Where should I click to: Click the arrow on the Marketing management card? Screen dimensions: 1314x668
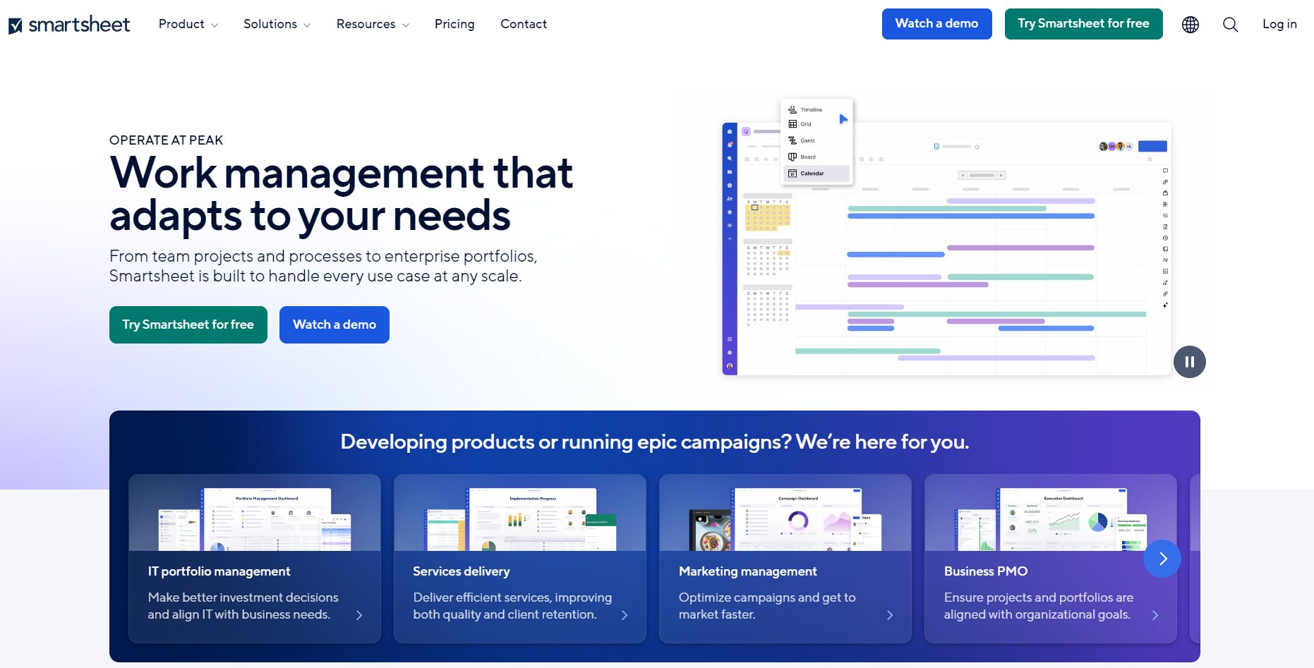click(x=890, y=615)
